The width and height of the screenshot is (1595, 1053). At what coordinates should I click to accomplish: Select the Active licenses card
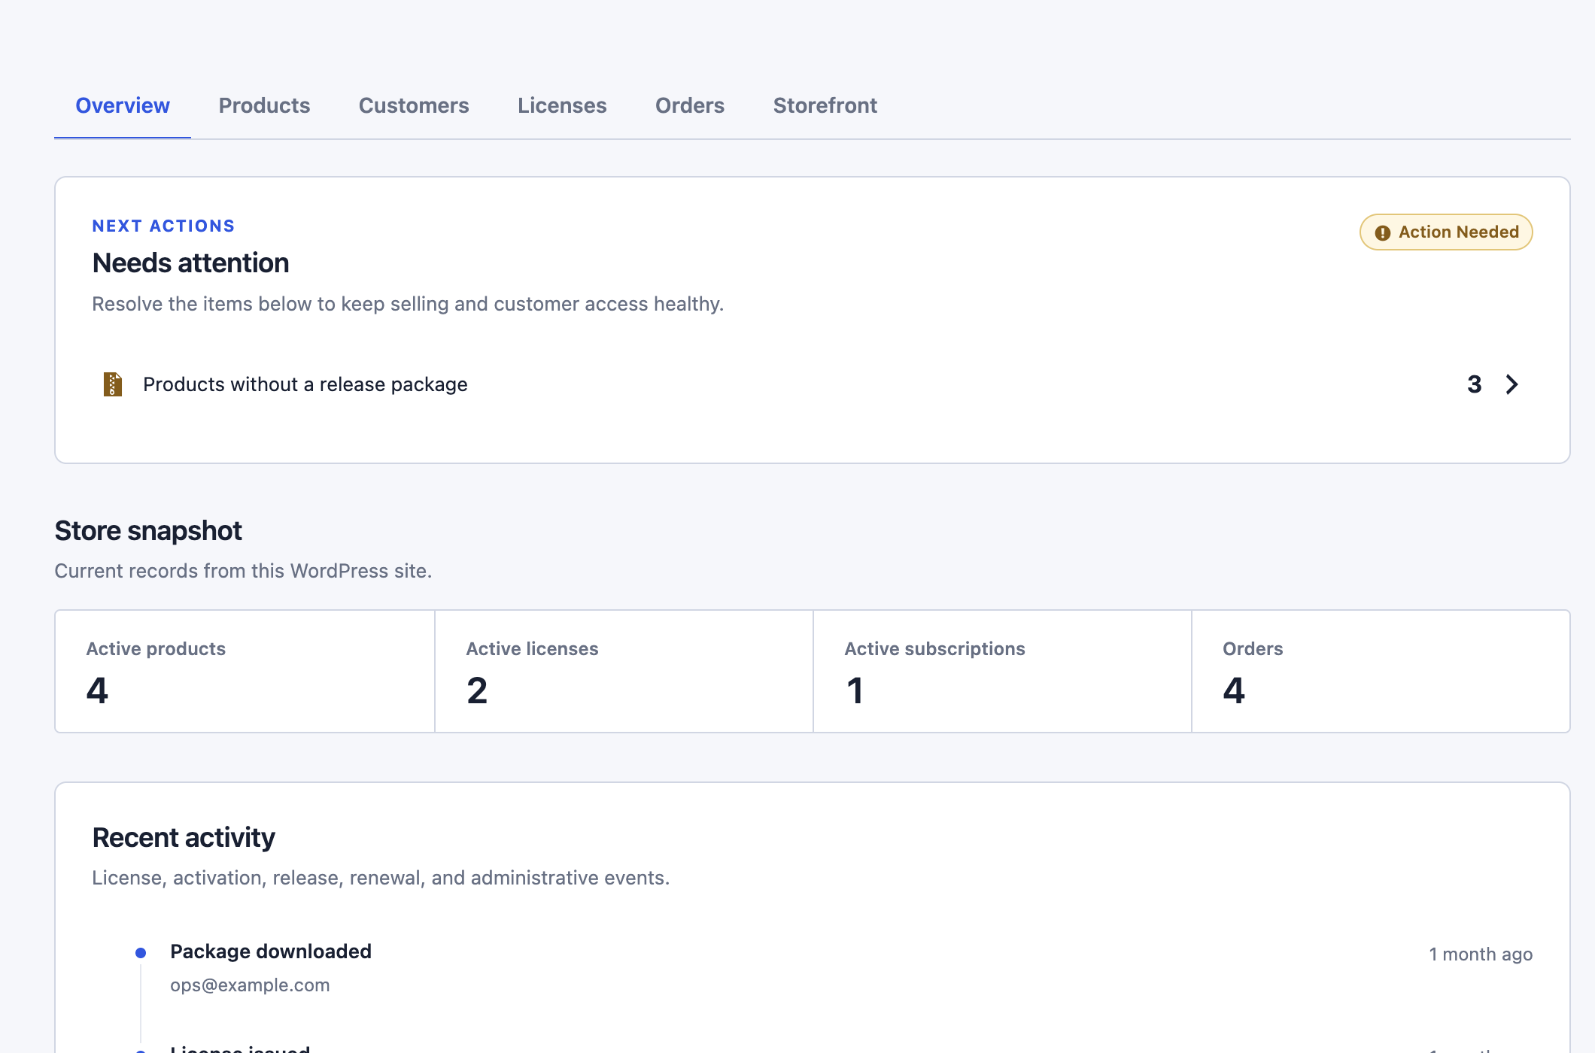point(624,671)
